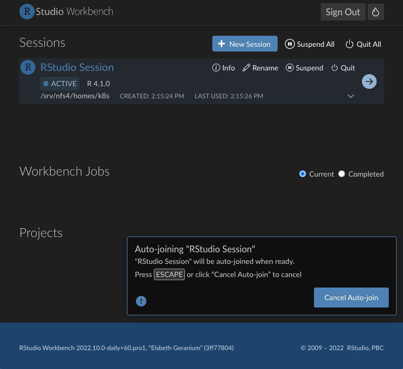Click the droplet theme icon

375,12
